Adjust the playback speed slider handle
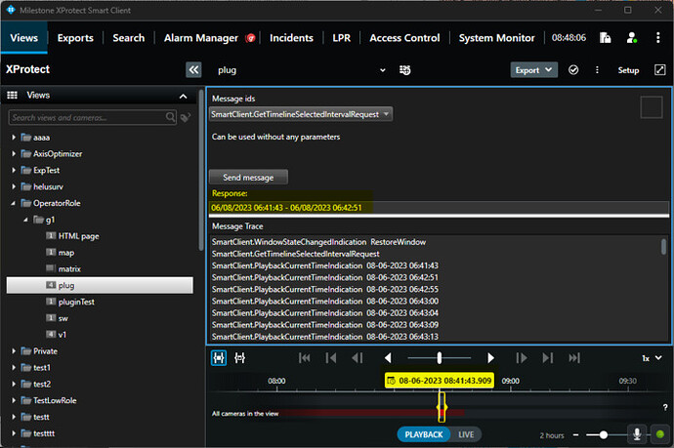674x448 pixels. click(x=439, y=358)
